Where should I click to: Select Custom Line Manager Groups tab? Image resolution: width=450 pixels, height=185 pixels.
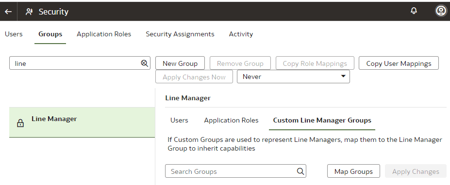[x=322, y=120]
